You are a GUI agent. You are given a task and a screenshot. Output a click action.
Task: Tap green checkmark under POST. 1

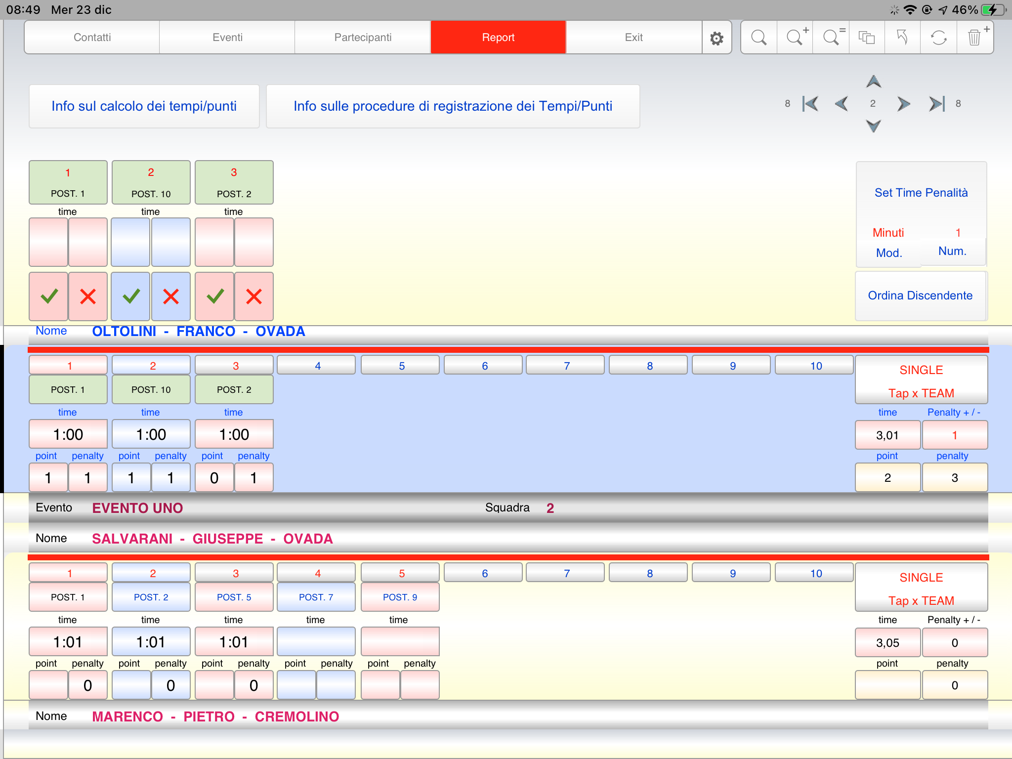tap(49, 296)
